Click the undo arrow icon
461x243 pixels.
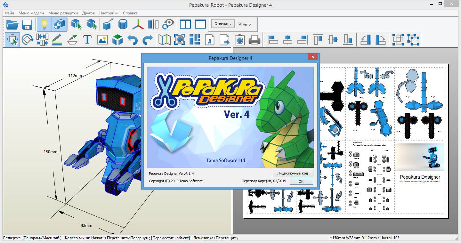pos(132,40)
